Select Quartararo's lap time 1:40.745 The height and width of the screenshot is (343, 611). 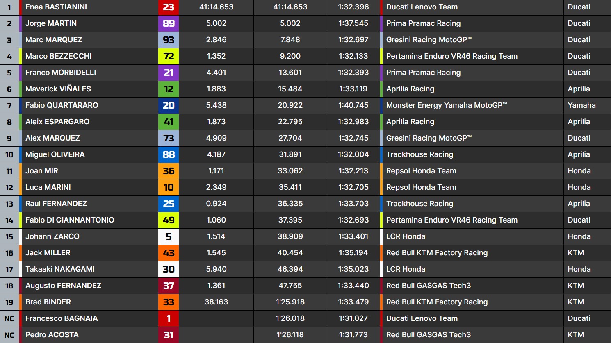[353, 105]
